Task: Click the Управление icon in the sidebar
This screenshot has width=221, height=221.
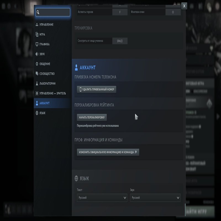Action: click(37, 25)
